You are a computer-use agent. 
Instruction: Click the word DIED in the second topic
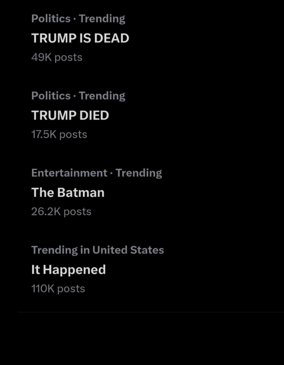pyautogui.click(x=94, y=115)
